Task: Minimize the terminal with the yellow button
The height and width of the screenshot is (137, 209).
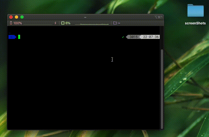Action: point(16,17)
